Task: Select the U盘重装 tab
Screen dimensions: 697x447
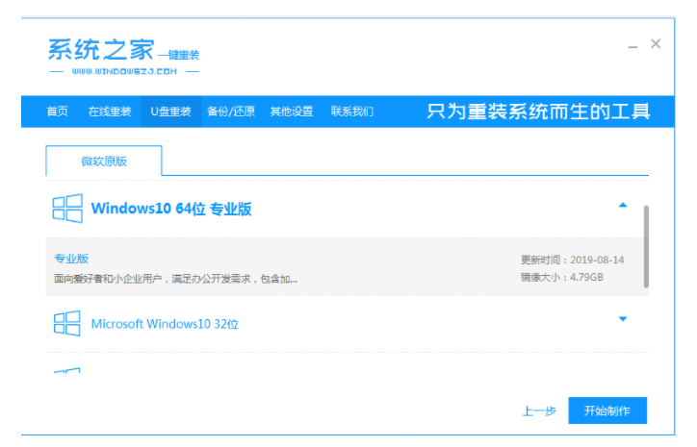Action: [x=170, y=112]
